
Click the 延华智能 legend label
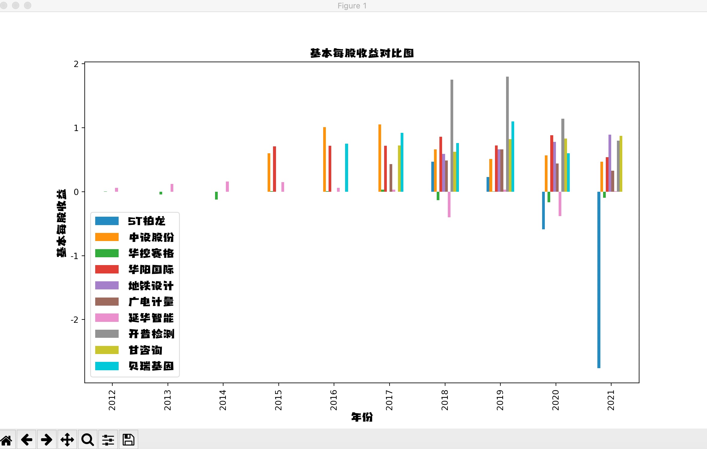pyautogui.click(x=151, y=318)
